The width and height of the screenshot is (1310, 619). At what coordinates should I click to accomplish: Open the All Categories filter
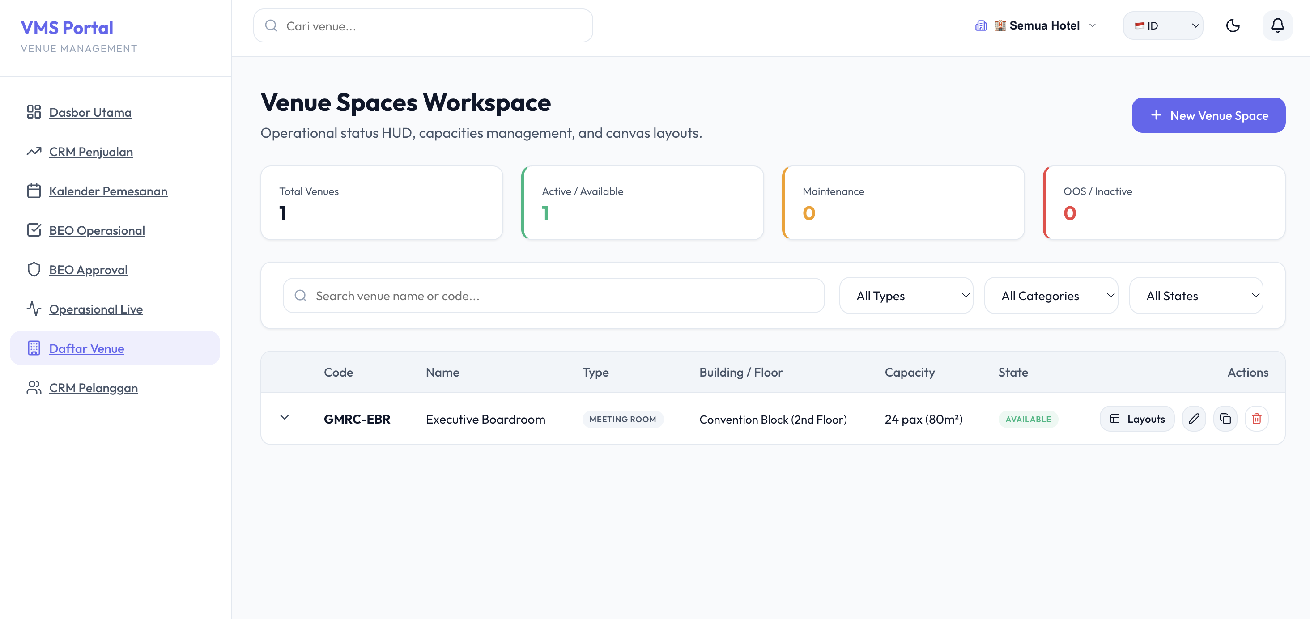tap(1051, 295)
